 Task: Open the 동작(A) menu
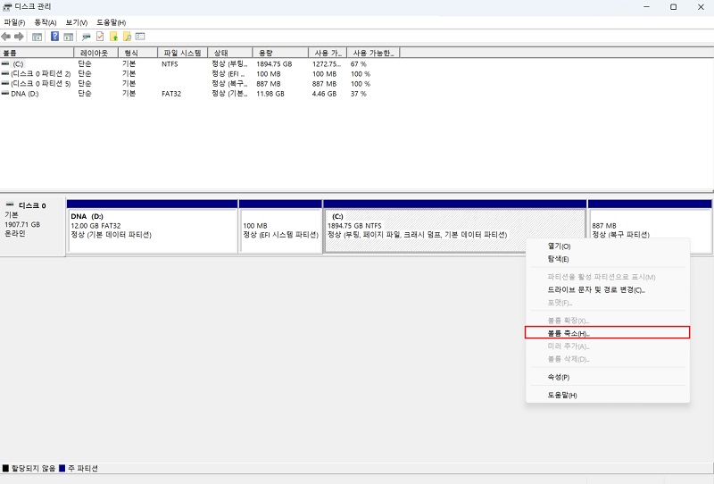(46, 22)
